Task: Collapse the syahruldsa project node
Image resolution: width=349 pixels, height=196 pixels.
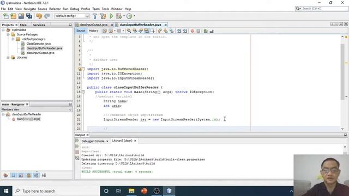Action: tap(3, 30)
